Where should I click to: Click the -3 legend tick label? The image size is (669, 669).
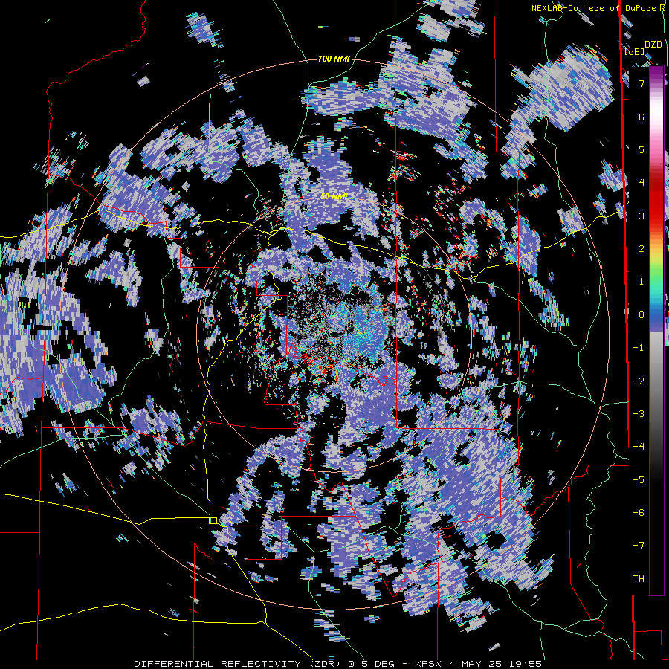click(639, 414)
